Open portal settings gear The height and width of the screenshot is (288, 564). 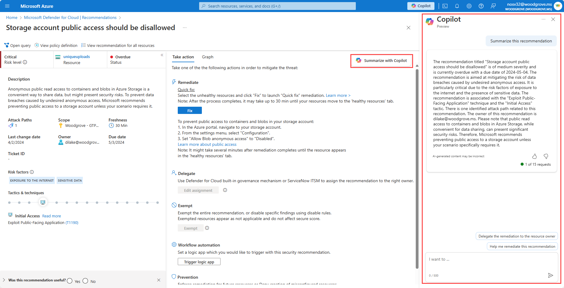[469, 6]
